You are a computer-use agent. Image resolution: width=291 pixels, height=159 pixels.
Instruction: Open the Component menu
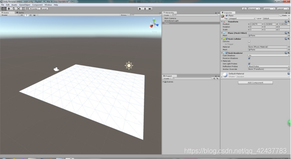click(x=37, y=5)
